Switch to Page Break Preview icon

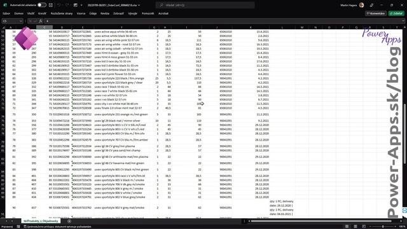(x=364, y=226)
